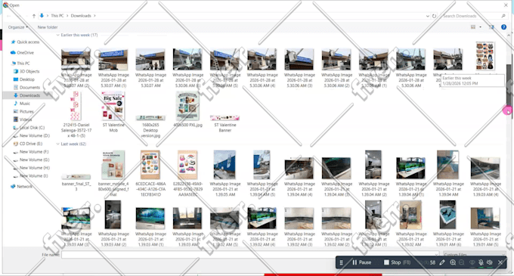Click the zoom in magnifier in recorder bar
514x276 pixels.
point(453,262)
